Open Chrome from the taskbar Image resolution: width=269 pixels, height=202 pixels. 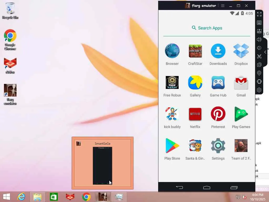(86, 197)
